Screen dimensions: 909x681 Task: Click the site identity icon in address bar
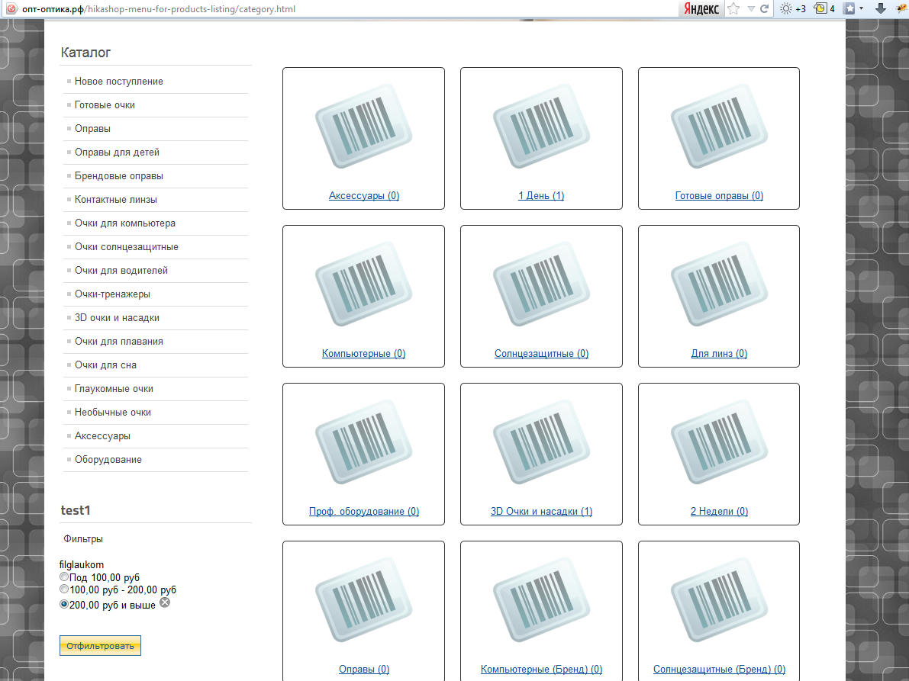[x=11, y=8]
